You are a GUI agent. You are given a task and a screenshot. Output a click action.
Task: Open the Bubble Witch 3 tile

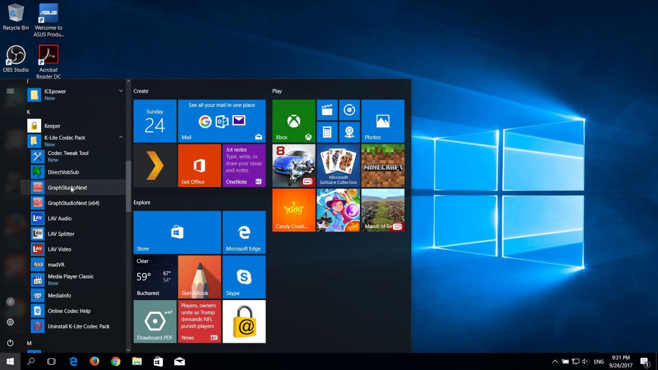click(x=338, y=210)
